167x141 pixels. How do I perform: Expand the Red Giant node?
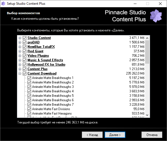pyautogui.click(x=20, y=51)
